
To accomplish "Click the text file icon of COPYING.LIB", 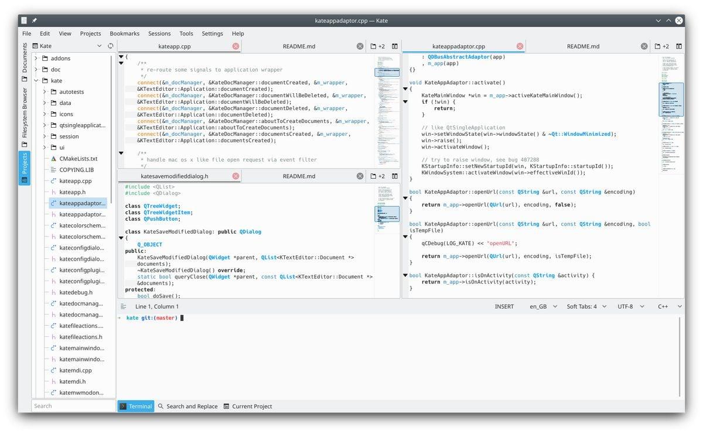I will tap(53, 170).
